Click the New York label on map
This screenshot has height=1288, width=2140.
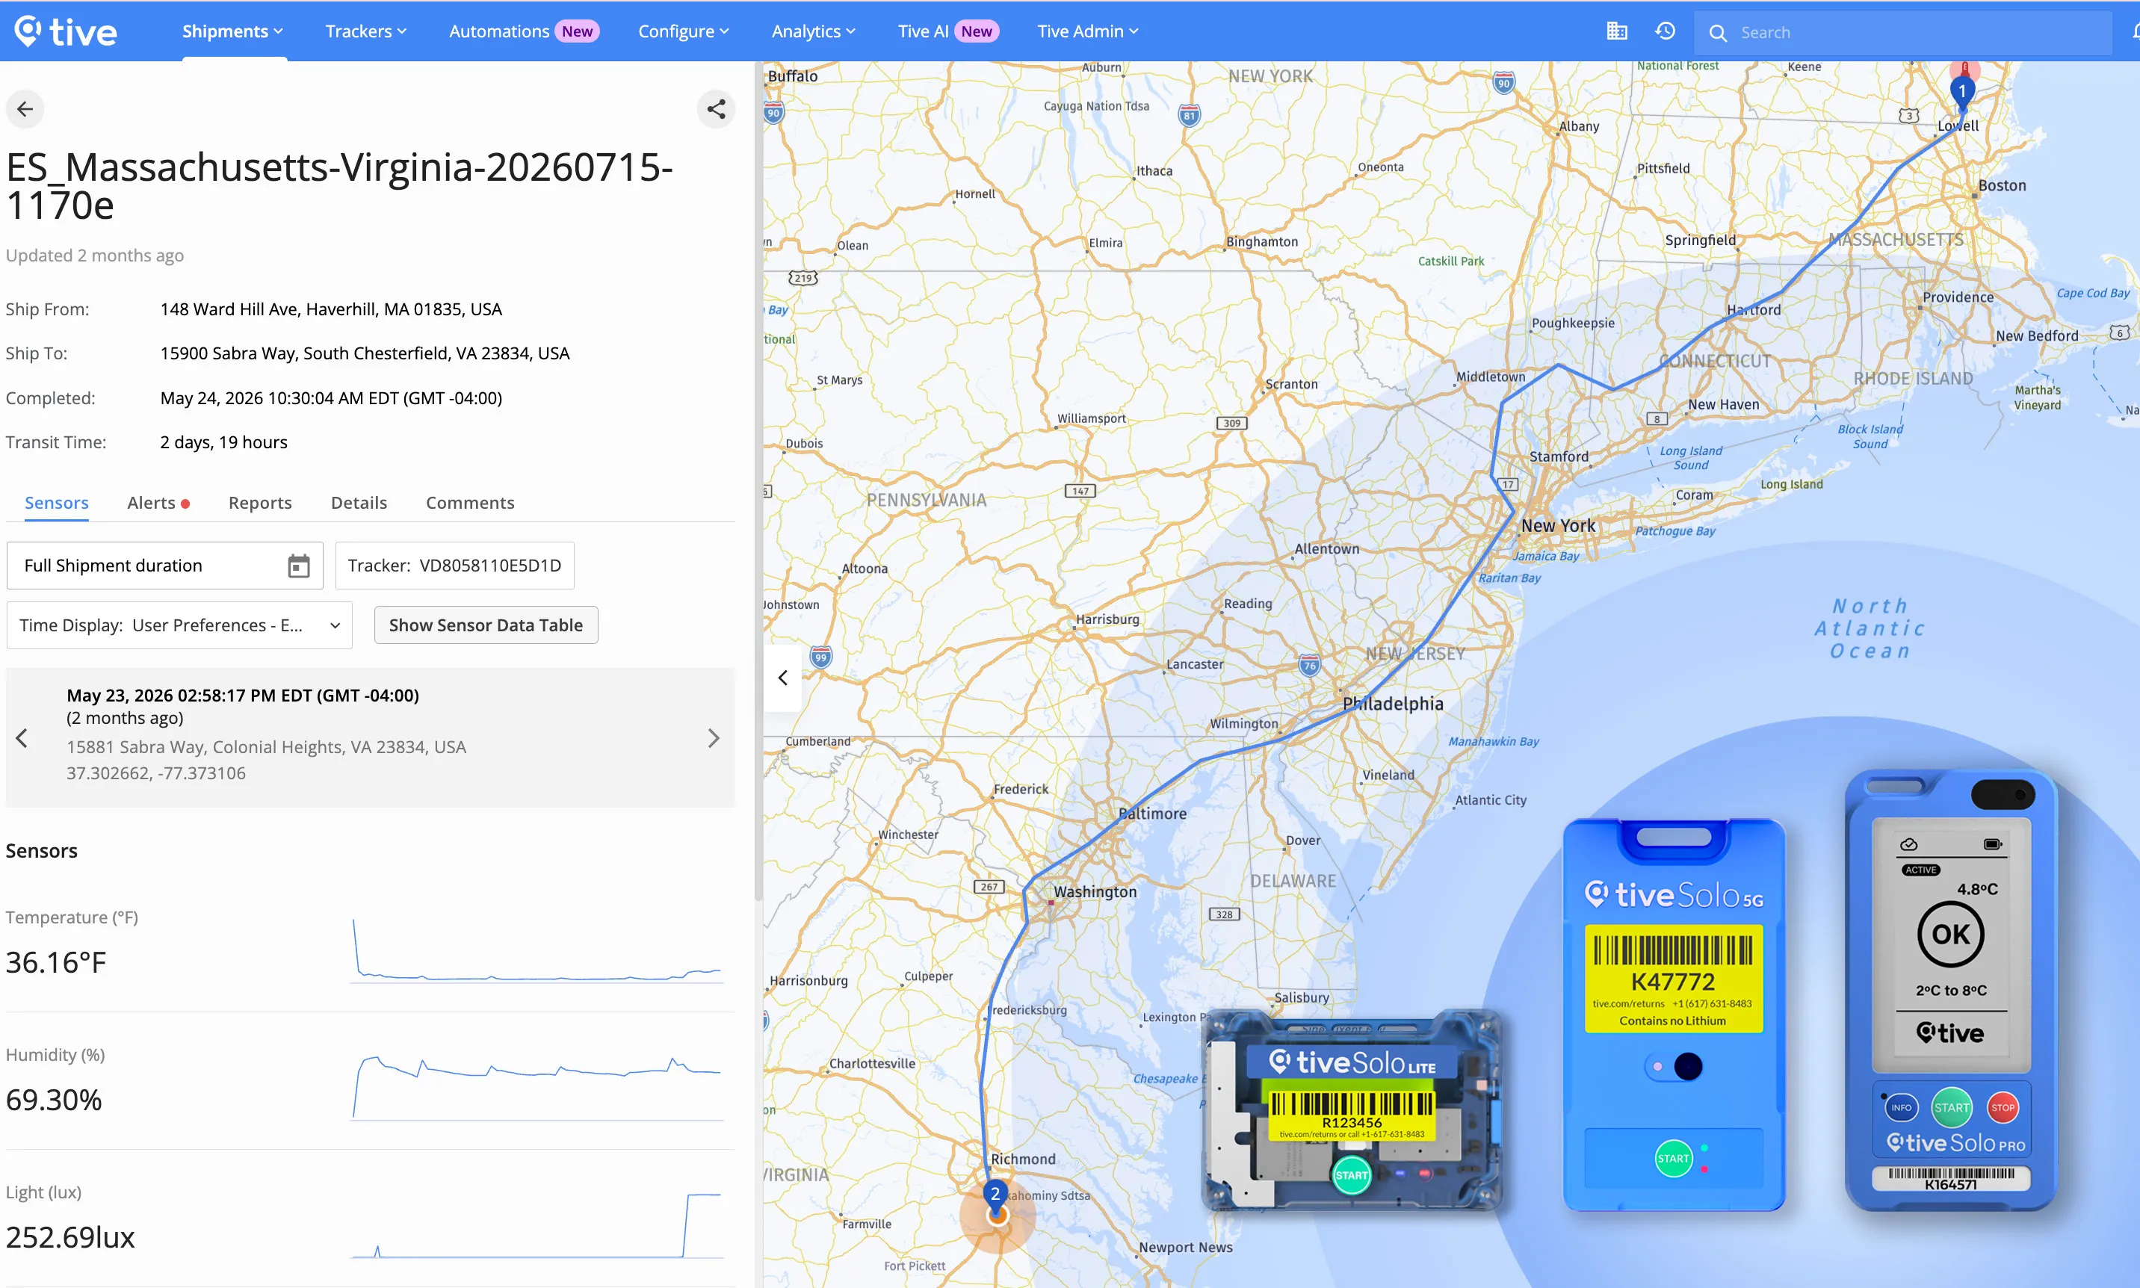pyautogui.click(x=1558, y=526)
